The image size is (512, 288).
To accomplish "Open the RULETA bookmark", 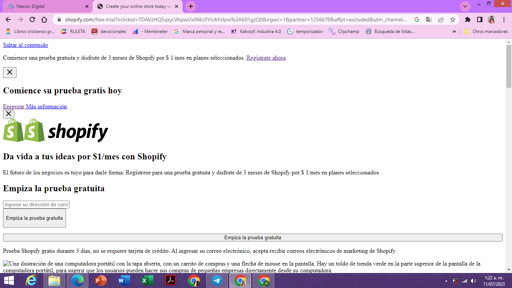I will (73, 31).
